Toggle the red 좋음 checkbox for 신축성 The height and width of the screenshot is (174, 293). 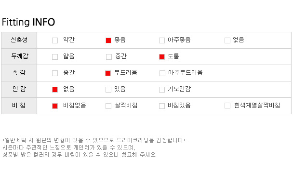click(108, 40)
